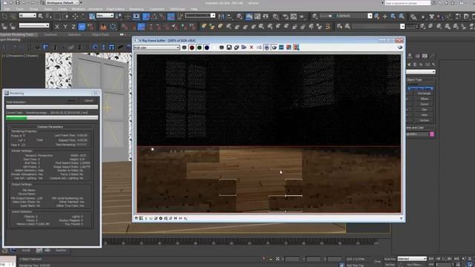Viewport: 475px width, 267px height.
Task: Click the object name field in Name and Color
Action: (x=417, y=134)
